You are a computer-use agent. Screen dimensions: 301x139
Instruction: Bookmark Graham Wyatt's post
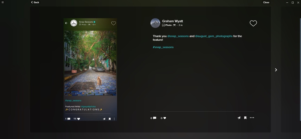[245, 118]
